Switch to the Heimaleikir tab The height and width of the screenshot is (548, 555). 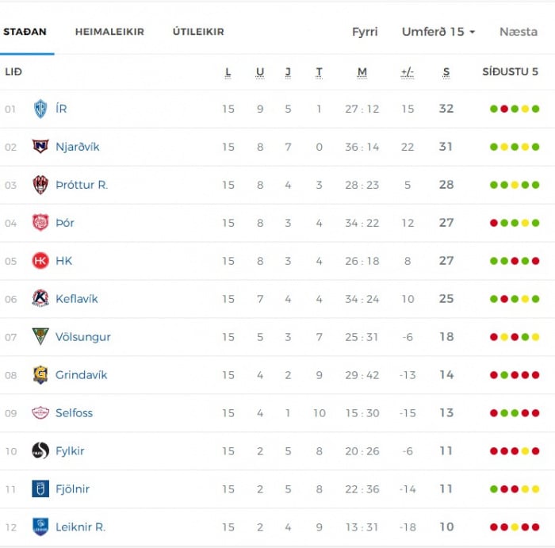(x=109, y=32)
